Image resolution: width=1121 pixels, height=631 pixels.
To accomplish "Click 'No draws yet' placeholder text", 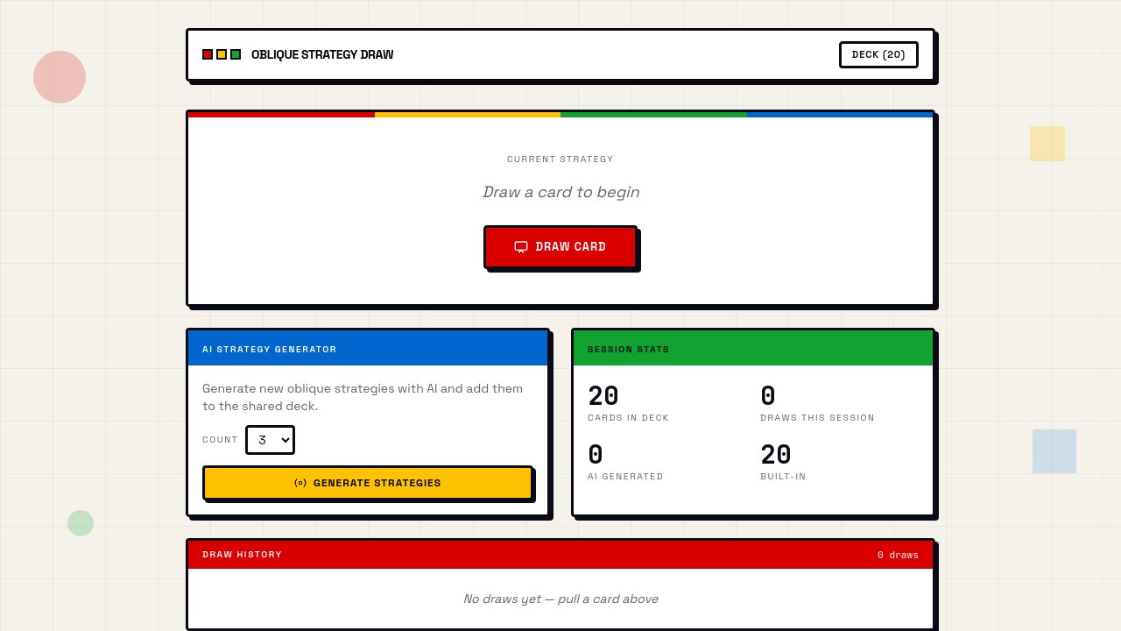I will point(560,599).
